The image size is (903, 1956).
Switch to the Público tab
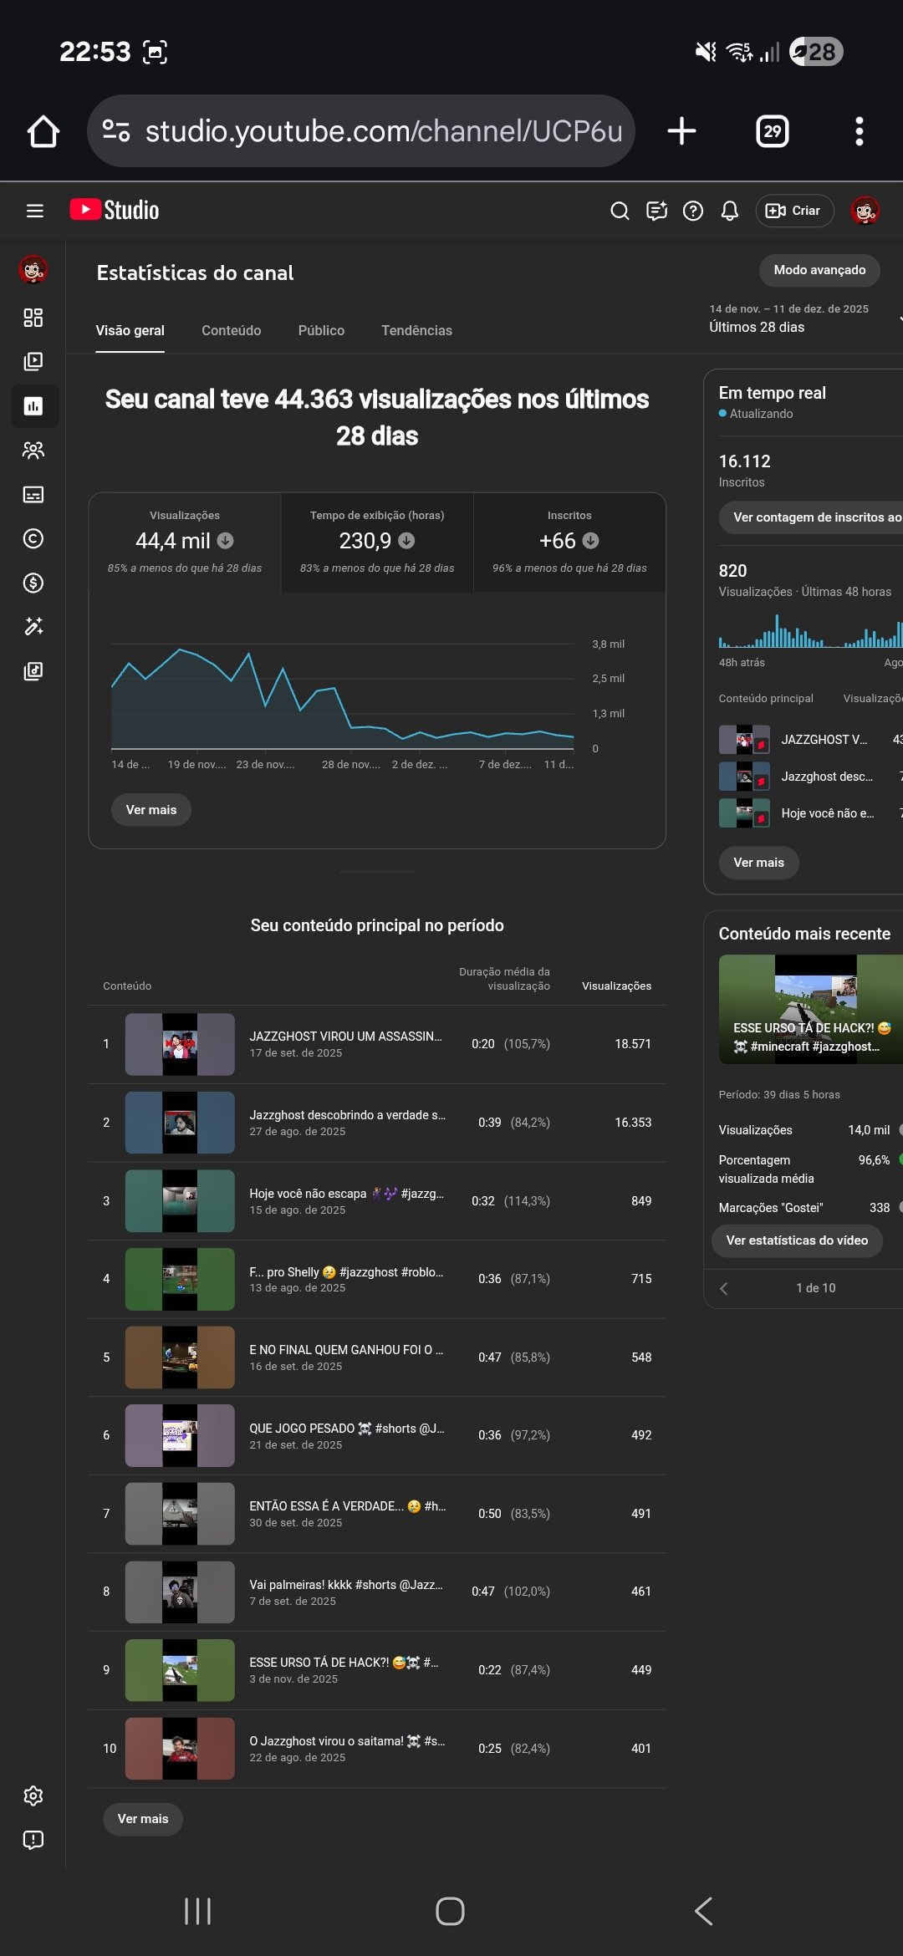(321, 330)
